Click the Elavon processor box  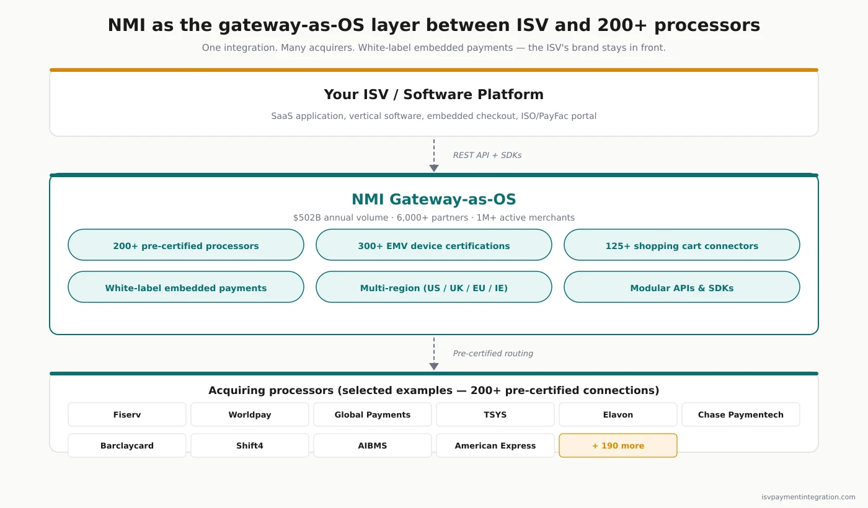(618, 414)
